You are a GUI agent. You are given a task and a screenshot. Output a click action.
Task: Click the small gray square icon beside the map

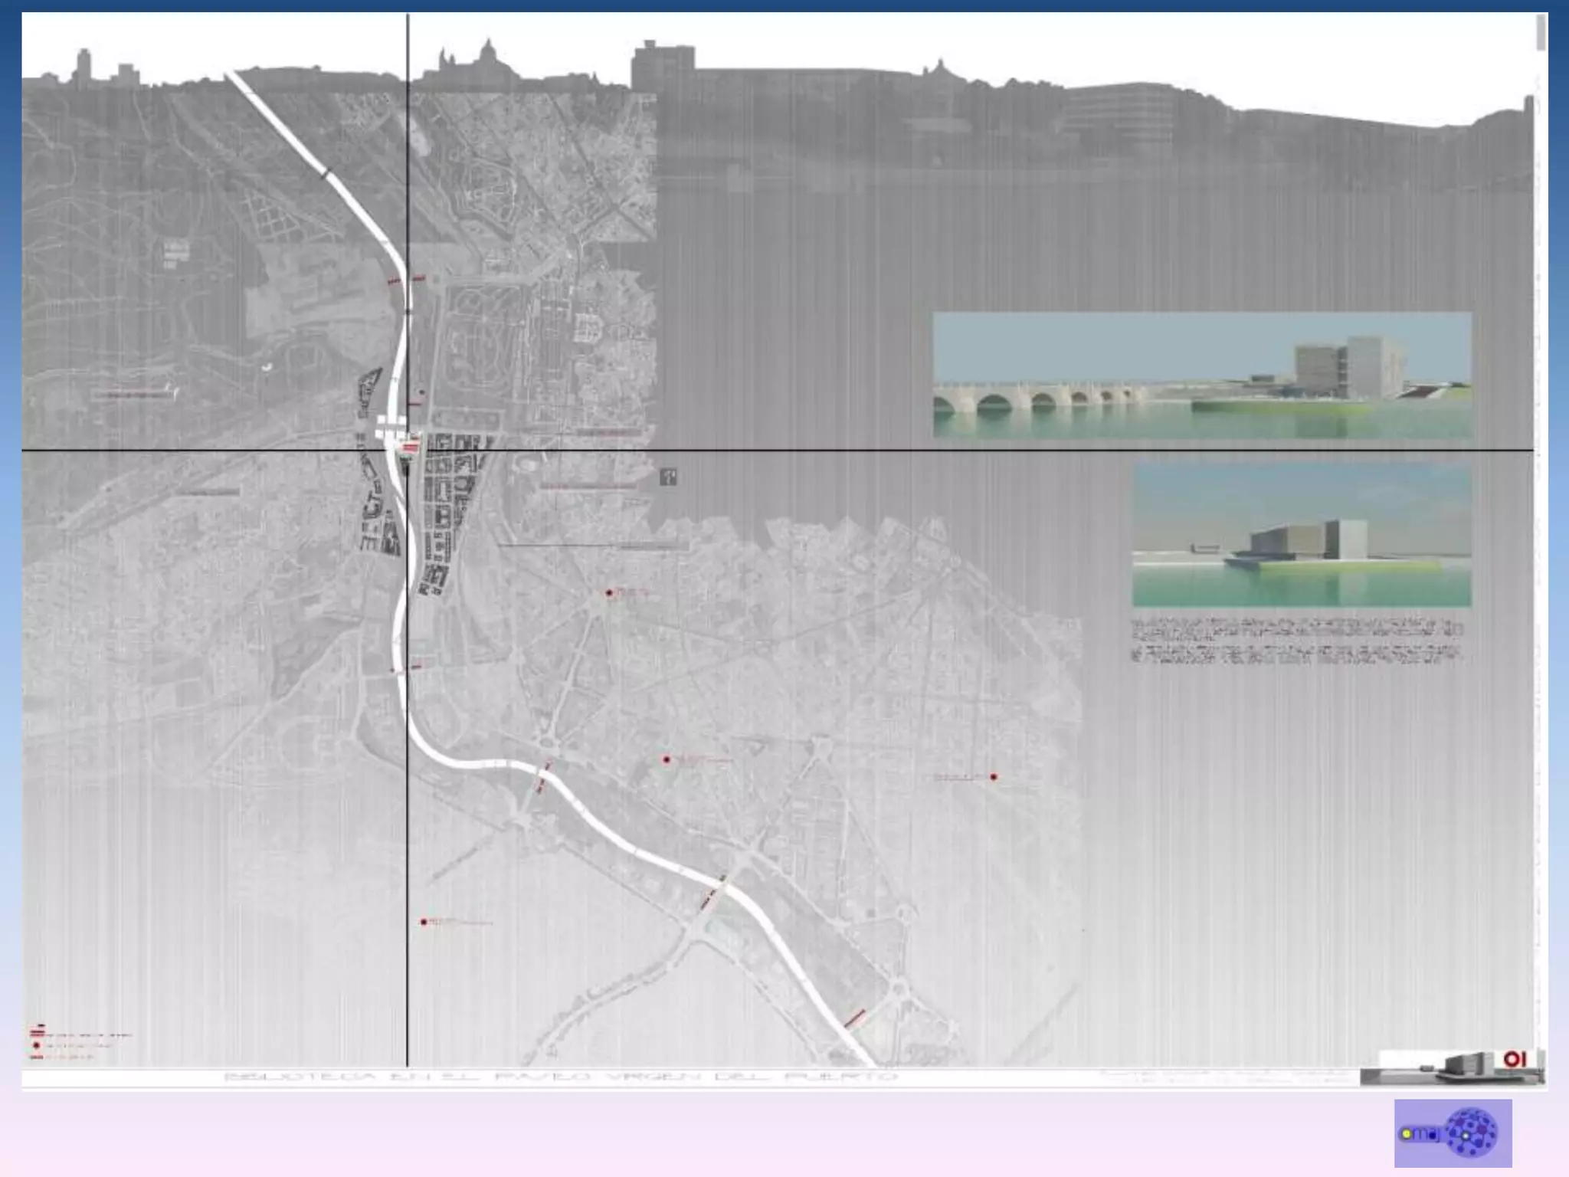[668, 477]
